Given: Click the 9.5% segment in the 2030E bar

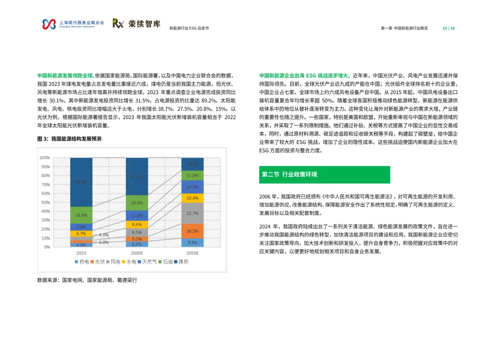Looking at the screenshot, I should pyautogui.click(x=137, y=233).
